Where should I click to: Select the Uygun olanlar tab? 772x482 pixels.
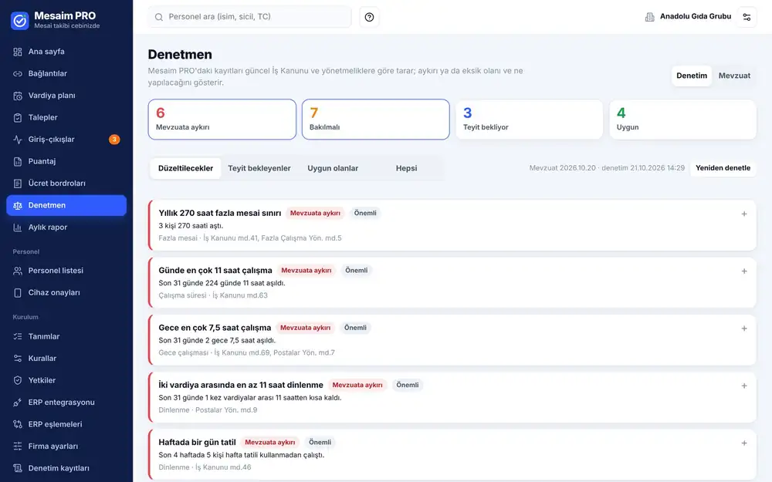pyautogui.click(x=333, y=168)
